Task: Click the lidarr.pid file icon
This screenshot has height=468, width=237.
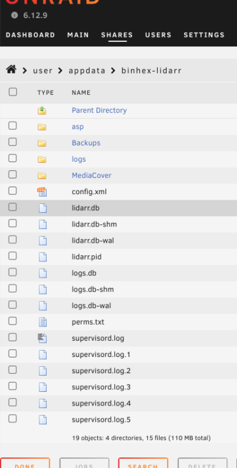Action: click(x=42, y=257)
